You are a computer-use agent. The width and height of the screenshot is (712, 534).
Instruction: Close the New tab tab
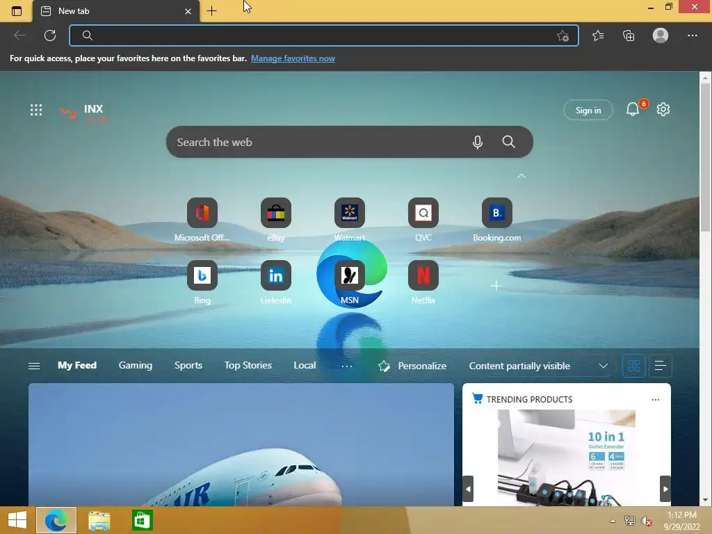(188, 11)
